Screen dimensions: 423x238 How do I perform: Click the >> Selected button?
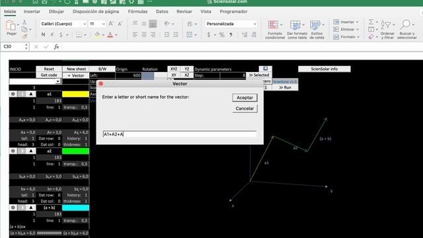click(x=259, y=75)
